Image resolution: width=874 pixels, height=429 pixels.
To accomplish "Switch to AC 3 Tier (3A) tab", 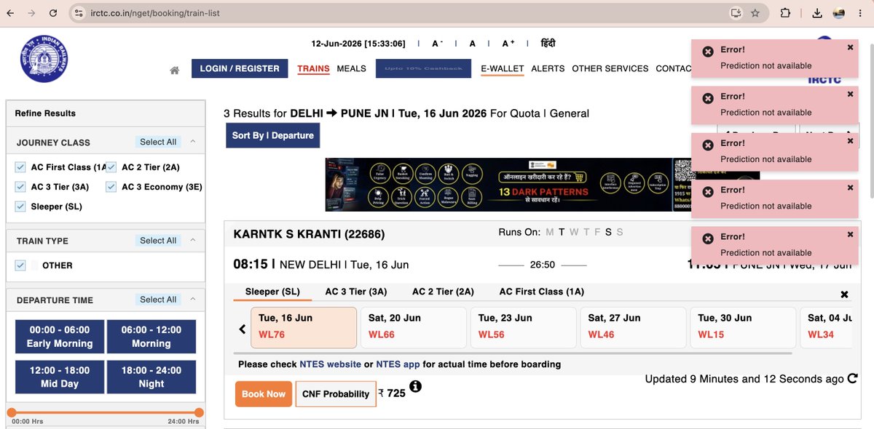I will click(356, 292).
